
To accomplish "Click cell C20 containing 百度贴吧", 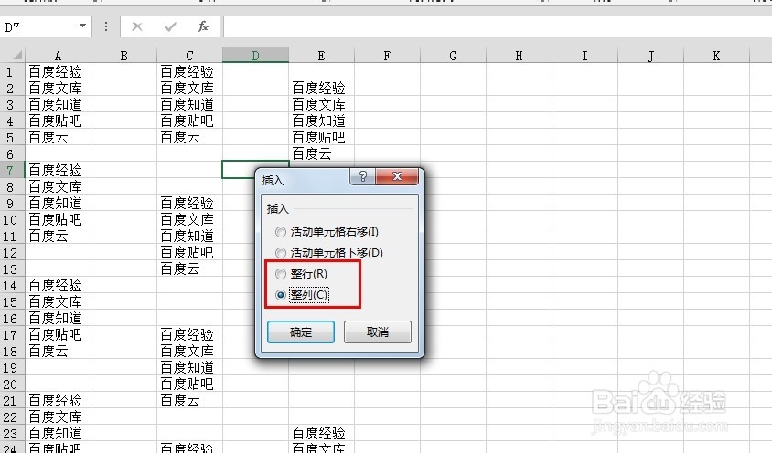I will click(x=190, y=384).
